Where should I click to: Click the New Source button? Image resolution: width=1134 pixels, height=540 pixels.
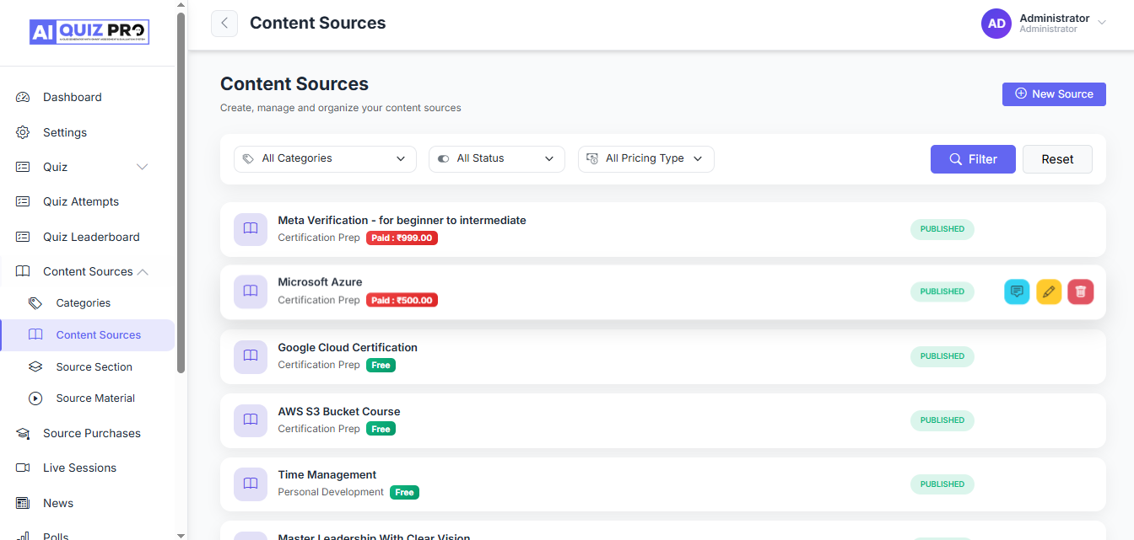pyautogui.click(x=1054, y=94)
